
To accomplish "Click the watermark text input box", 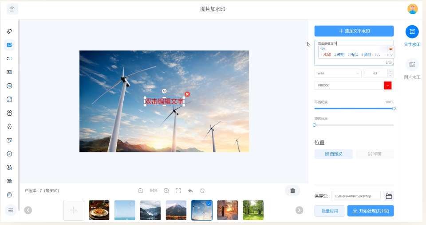I will pyautogui.click(x=354, y=53).
